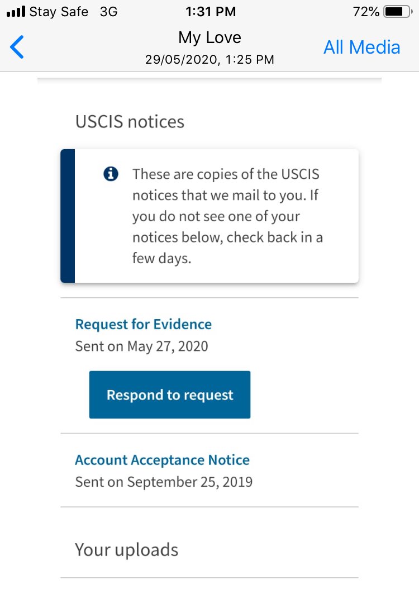Tap the Stay Safe carrier label
The height and width of the screenshot is (594, 419).
[59, 12]
